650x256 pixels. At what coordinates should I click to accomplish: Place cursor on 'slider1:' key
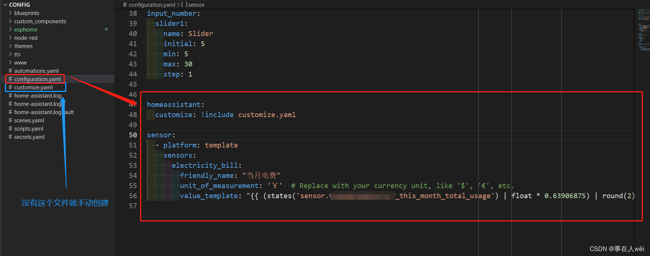click(x=171, y=24)
